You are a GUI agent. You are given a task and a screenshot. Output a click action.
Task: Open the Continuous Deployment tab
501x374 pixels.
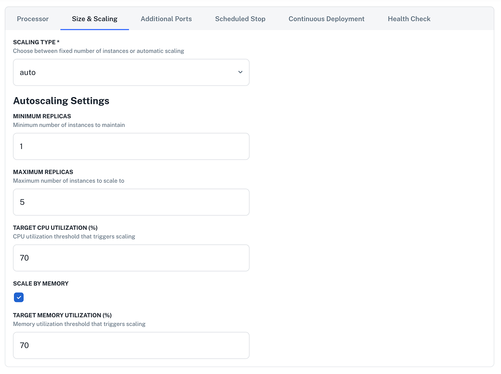(326, 19)
